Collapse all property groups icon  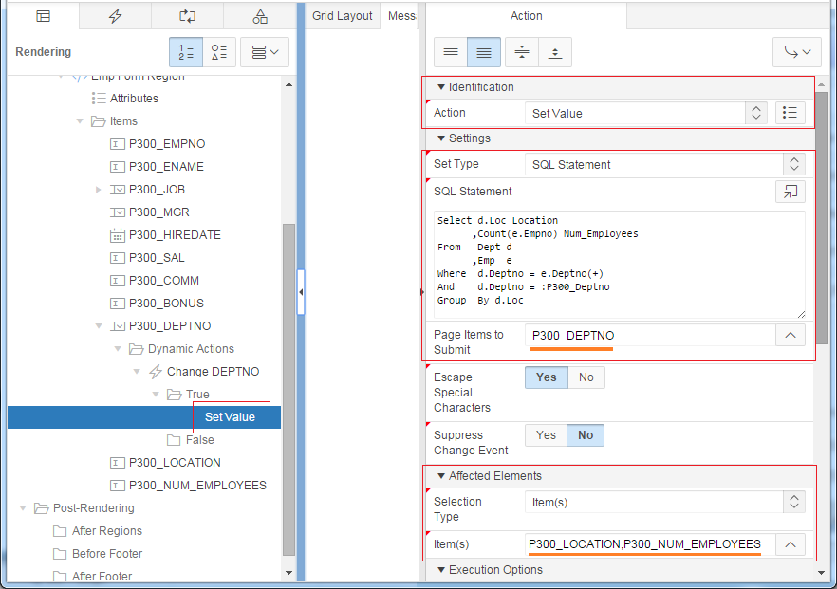[522, 52]
